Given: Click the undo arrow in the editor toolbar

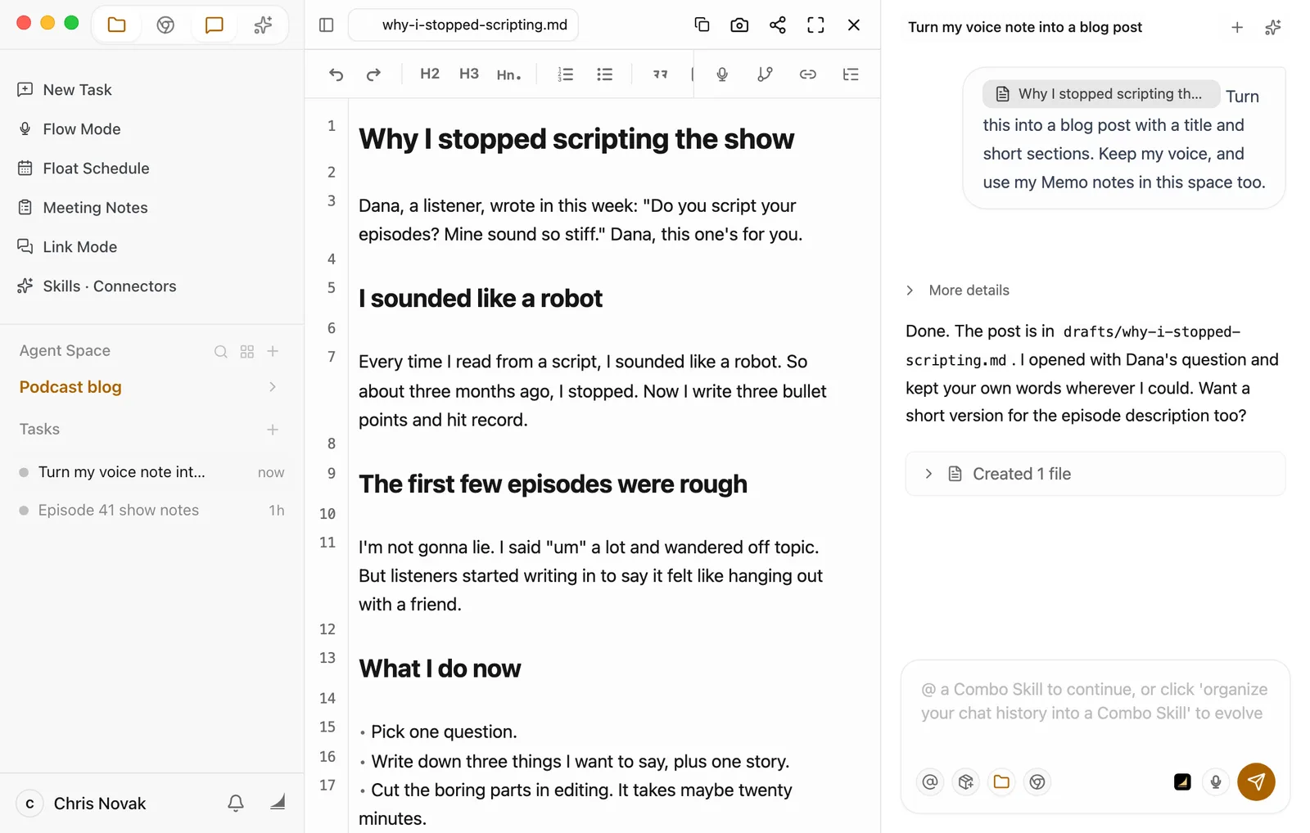Looking at the screenshot, I should point(336,74).
